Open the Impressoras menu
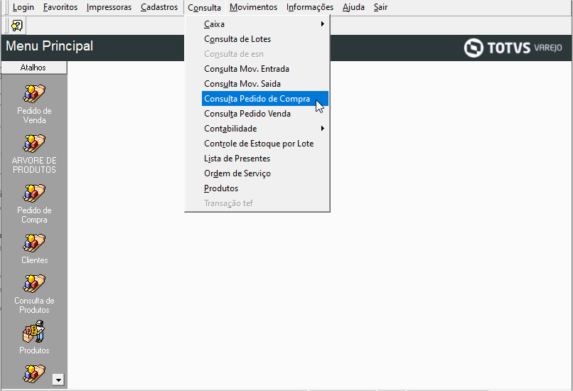 (109, 7)
